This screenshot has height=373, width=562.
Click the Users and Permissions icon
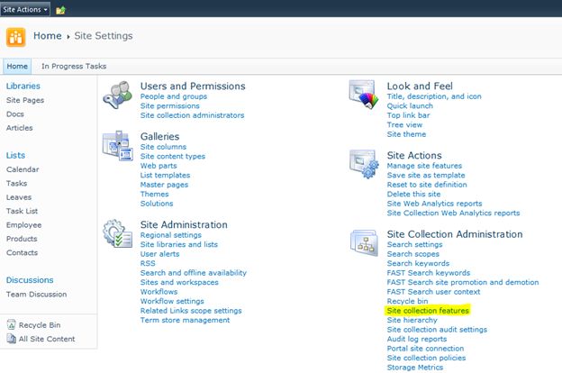coord(117,96)
